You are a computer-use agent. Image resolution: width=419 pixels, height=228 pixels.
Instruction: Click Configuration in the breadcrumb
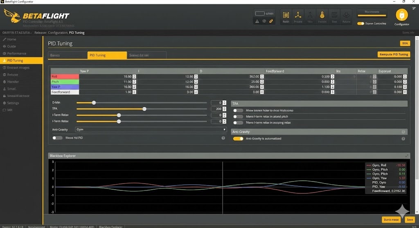[58, 33]
